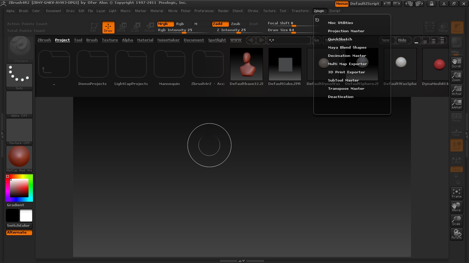
Task: Click the Rotate view icon on right shelf
Action: tap(456, 234)
